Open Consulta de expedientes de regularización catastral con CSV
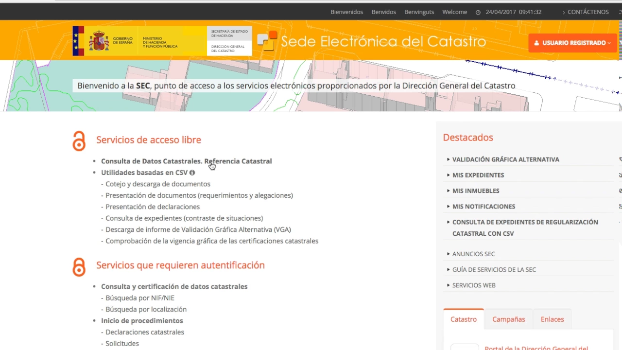Image resolution: width=622 pixels, height=350 pixels. (525, 227)
